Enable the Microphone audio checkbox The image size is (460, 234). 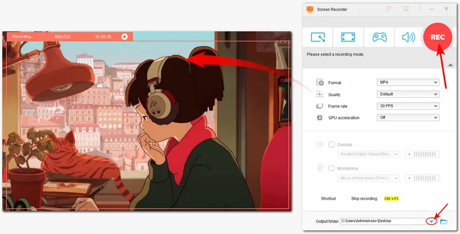(x=332, y=168)
